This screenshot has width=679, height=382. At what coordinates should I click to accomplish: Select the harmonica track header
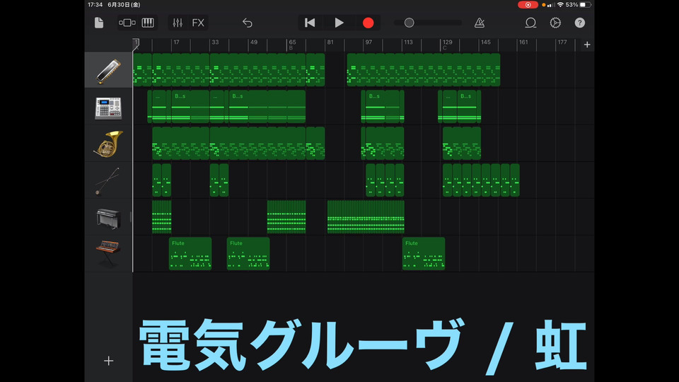click(x=108, y=70)
